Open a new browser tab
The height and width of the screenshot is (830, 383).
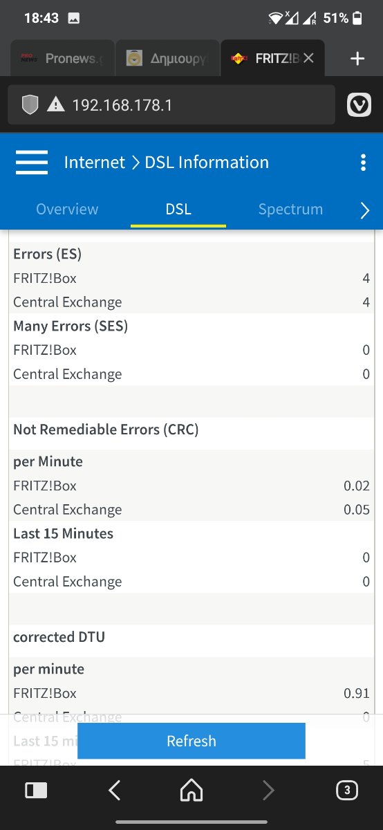357,59
